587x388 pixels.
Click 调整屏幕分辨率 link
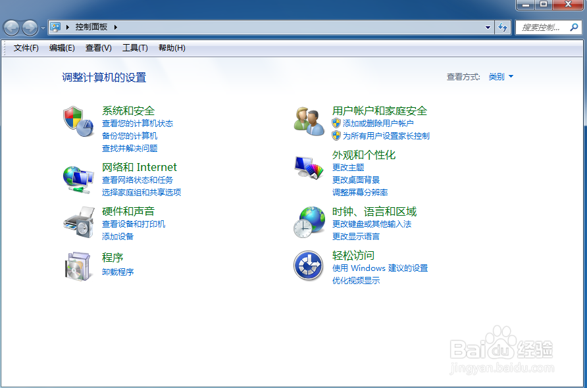[360, 192]
